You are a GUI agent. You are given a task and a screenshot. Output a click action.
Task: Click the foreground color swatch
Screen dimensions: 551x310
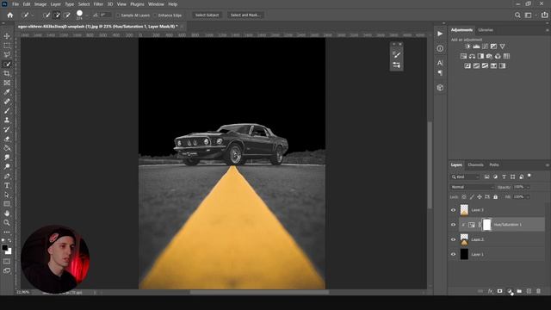tap(4, 248)
